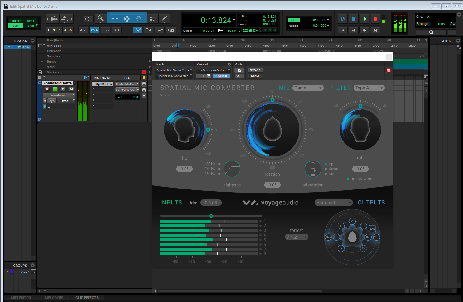Select the Selector waveform tool
The width and height of the screenshot is (463, 302).
point(127,19)
